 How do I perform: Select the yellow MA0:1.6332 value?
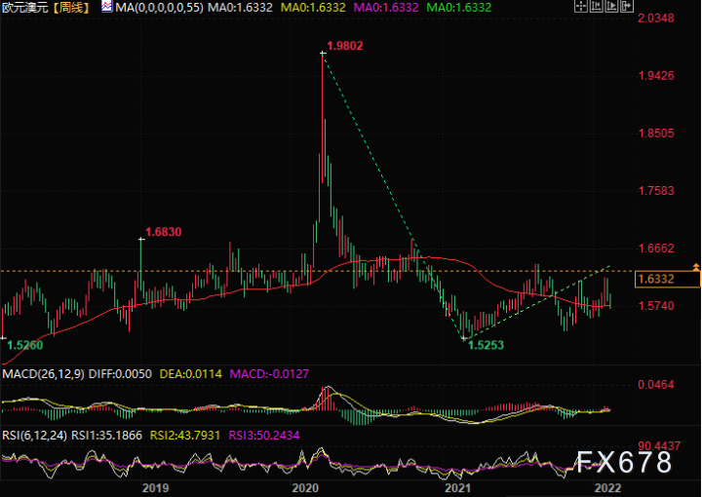click(313, 8)
